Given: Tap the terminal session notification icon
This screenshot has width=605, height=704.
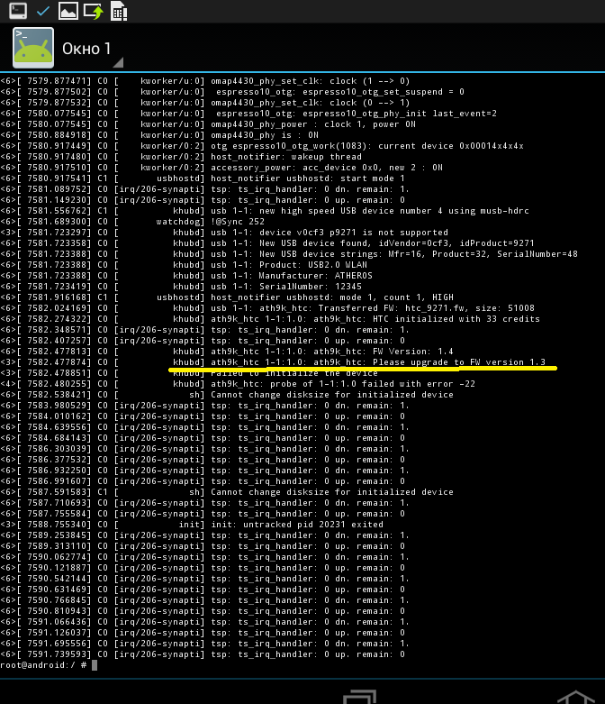Looking at the screenshot, I should [x=18, y=11].
